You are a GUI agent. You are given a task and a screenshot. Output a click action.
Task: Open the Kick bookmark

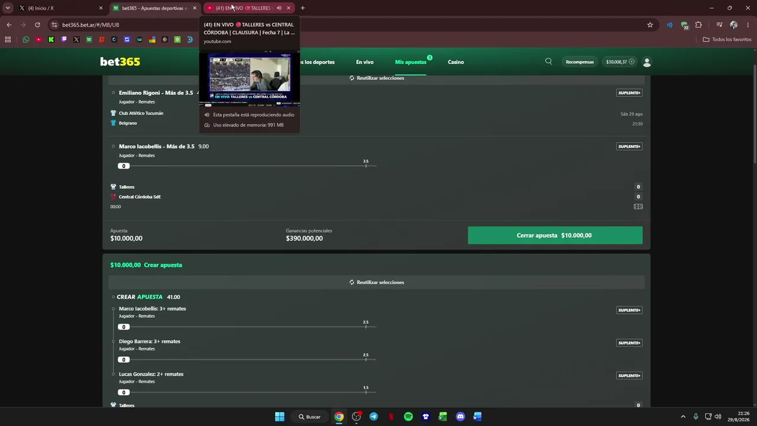[x=51, y=40]
